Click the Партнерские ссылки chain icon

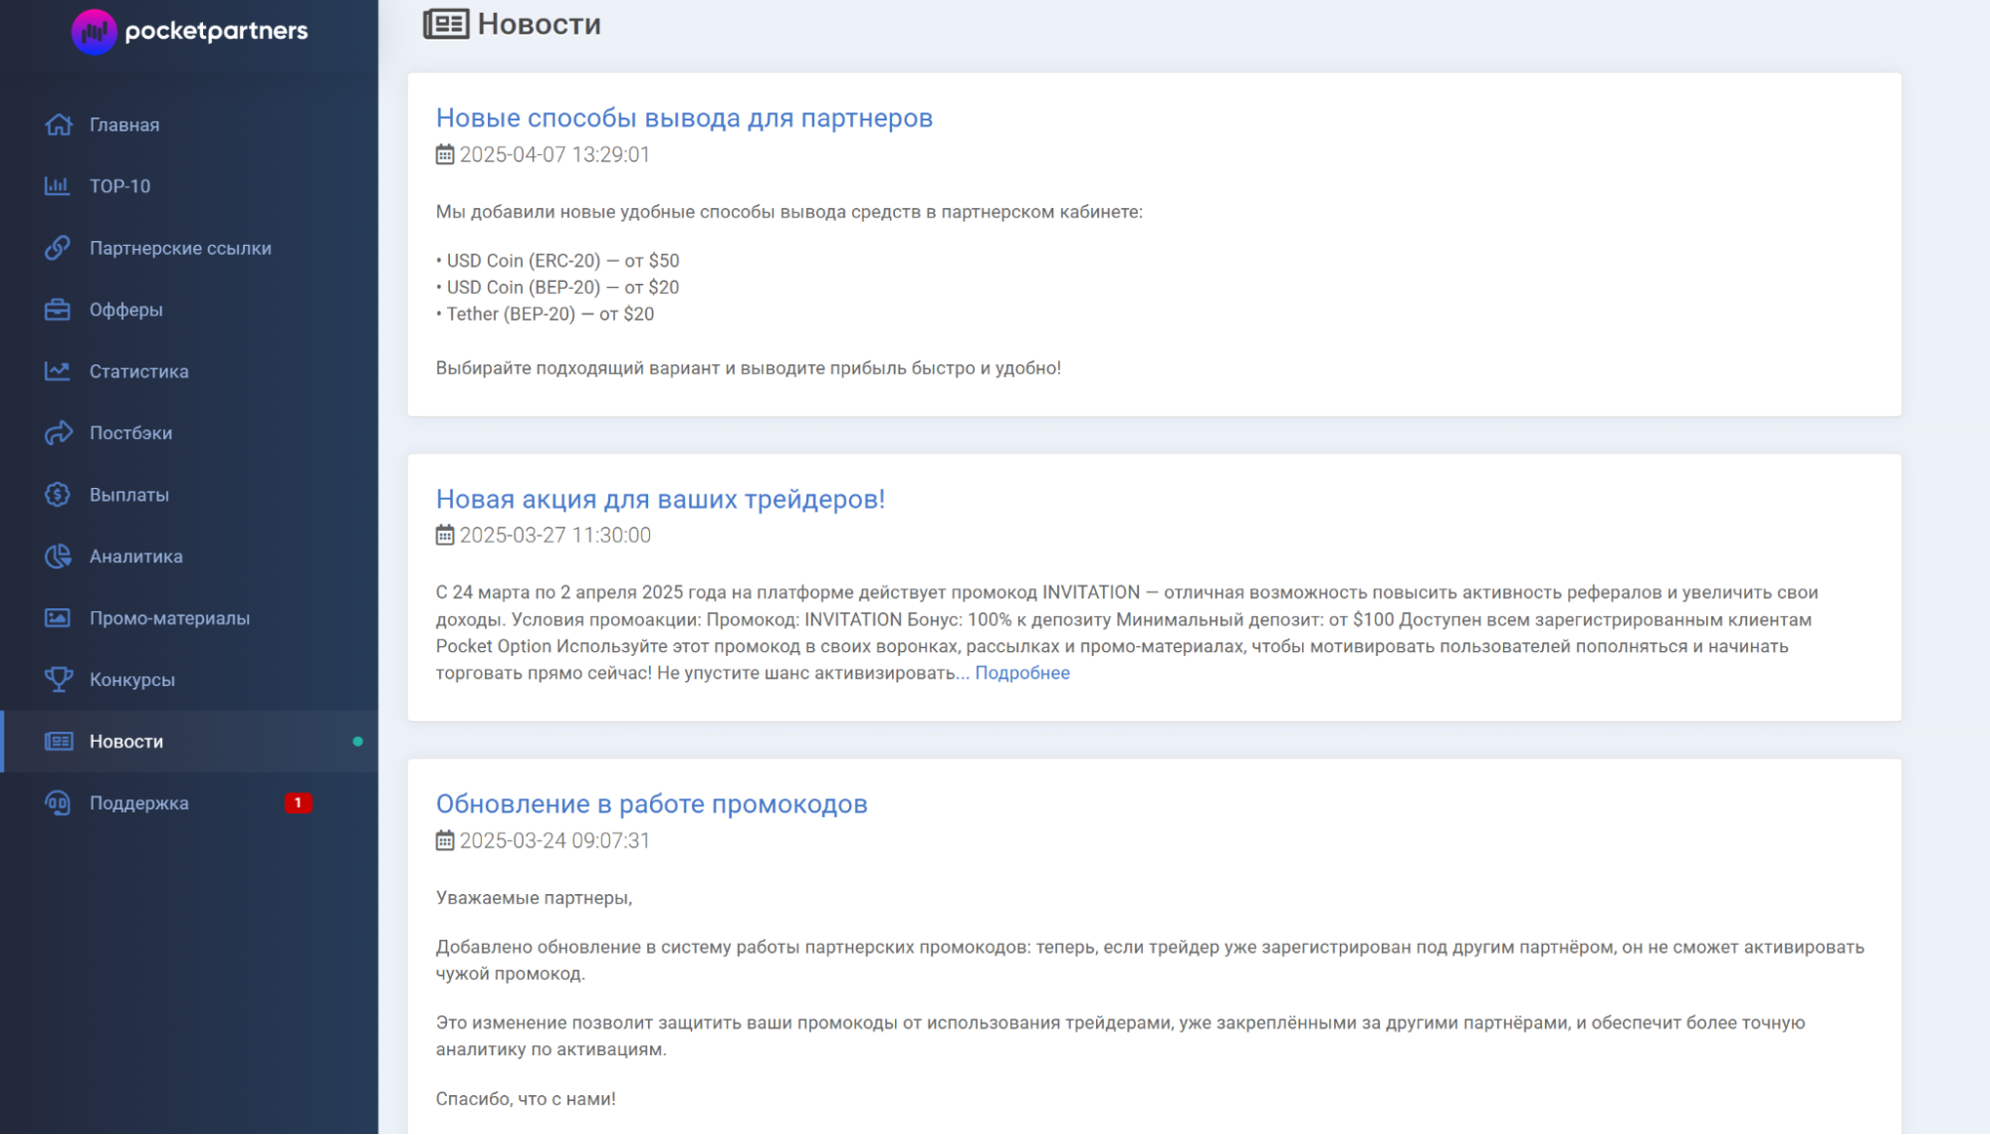(58, 248)
